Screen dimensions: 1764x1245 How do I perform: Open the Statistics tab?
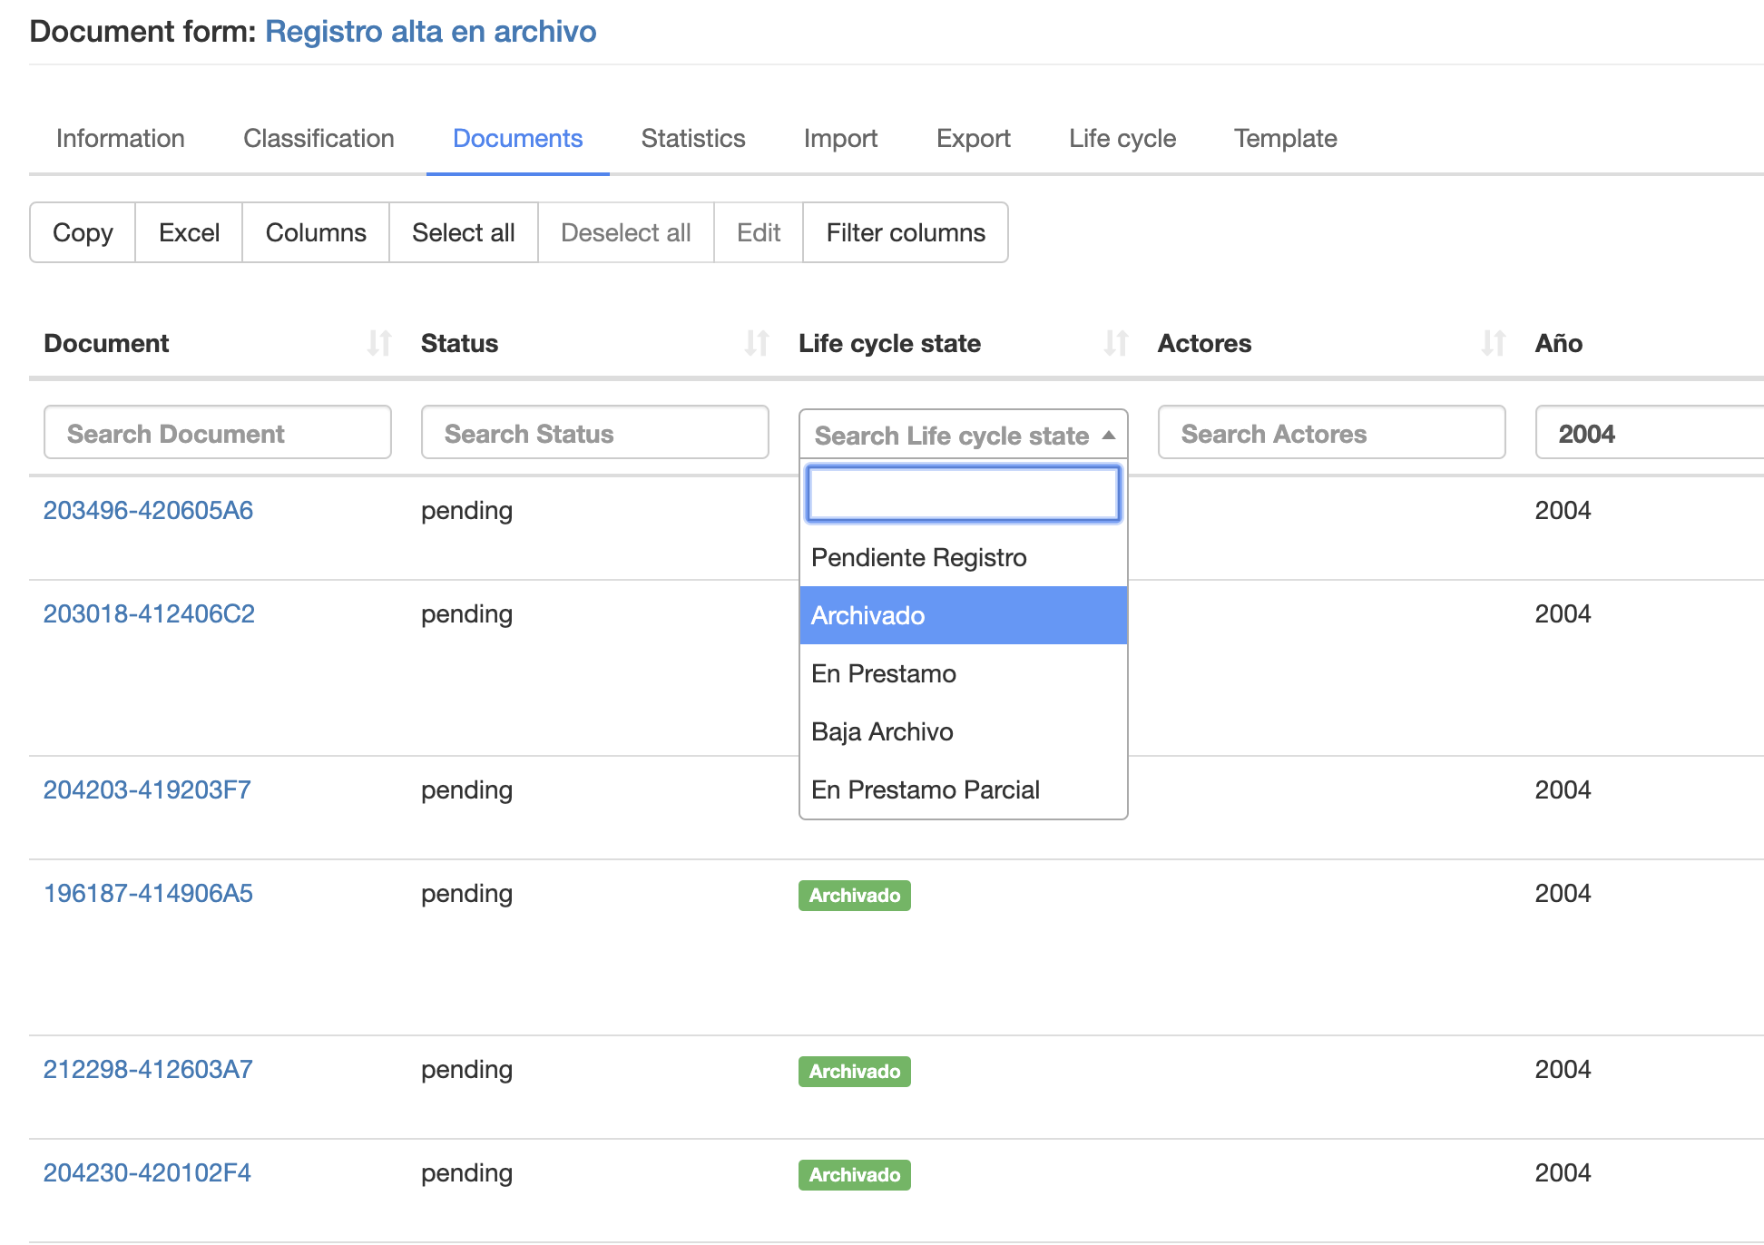693,138
